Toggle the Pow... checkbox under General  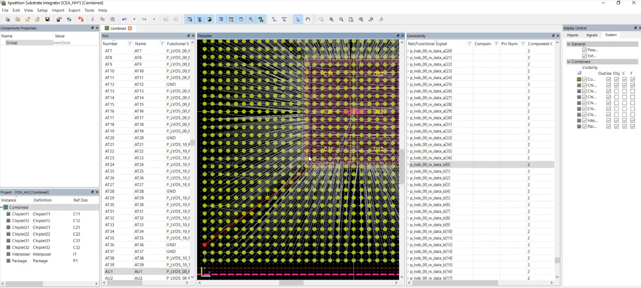click(x=584, y=50)
